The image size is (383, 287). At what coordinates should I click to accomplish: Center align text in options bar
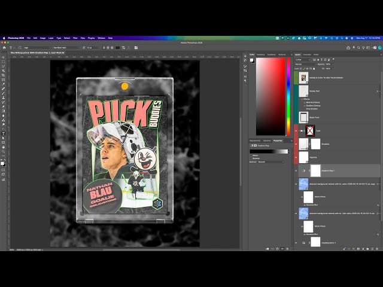coord(108,48)
